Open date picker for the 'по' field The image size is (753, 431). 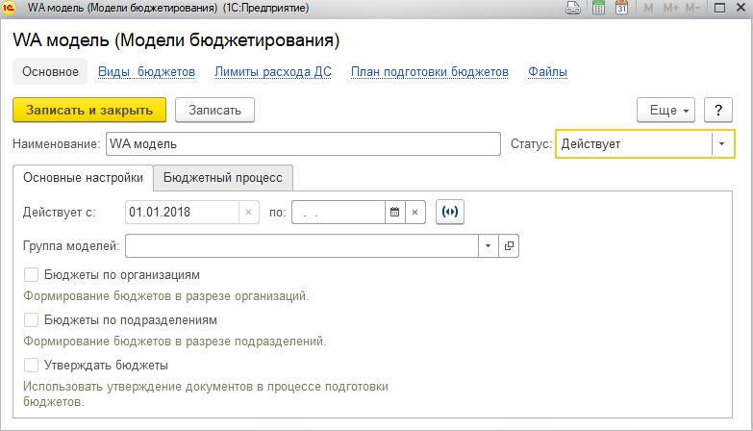pos(394,213)
